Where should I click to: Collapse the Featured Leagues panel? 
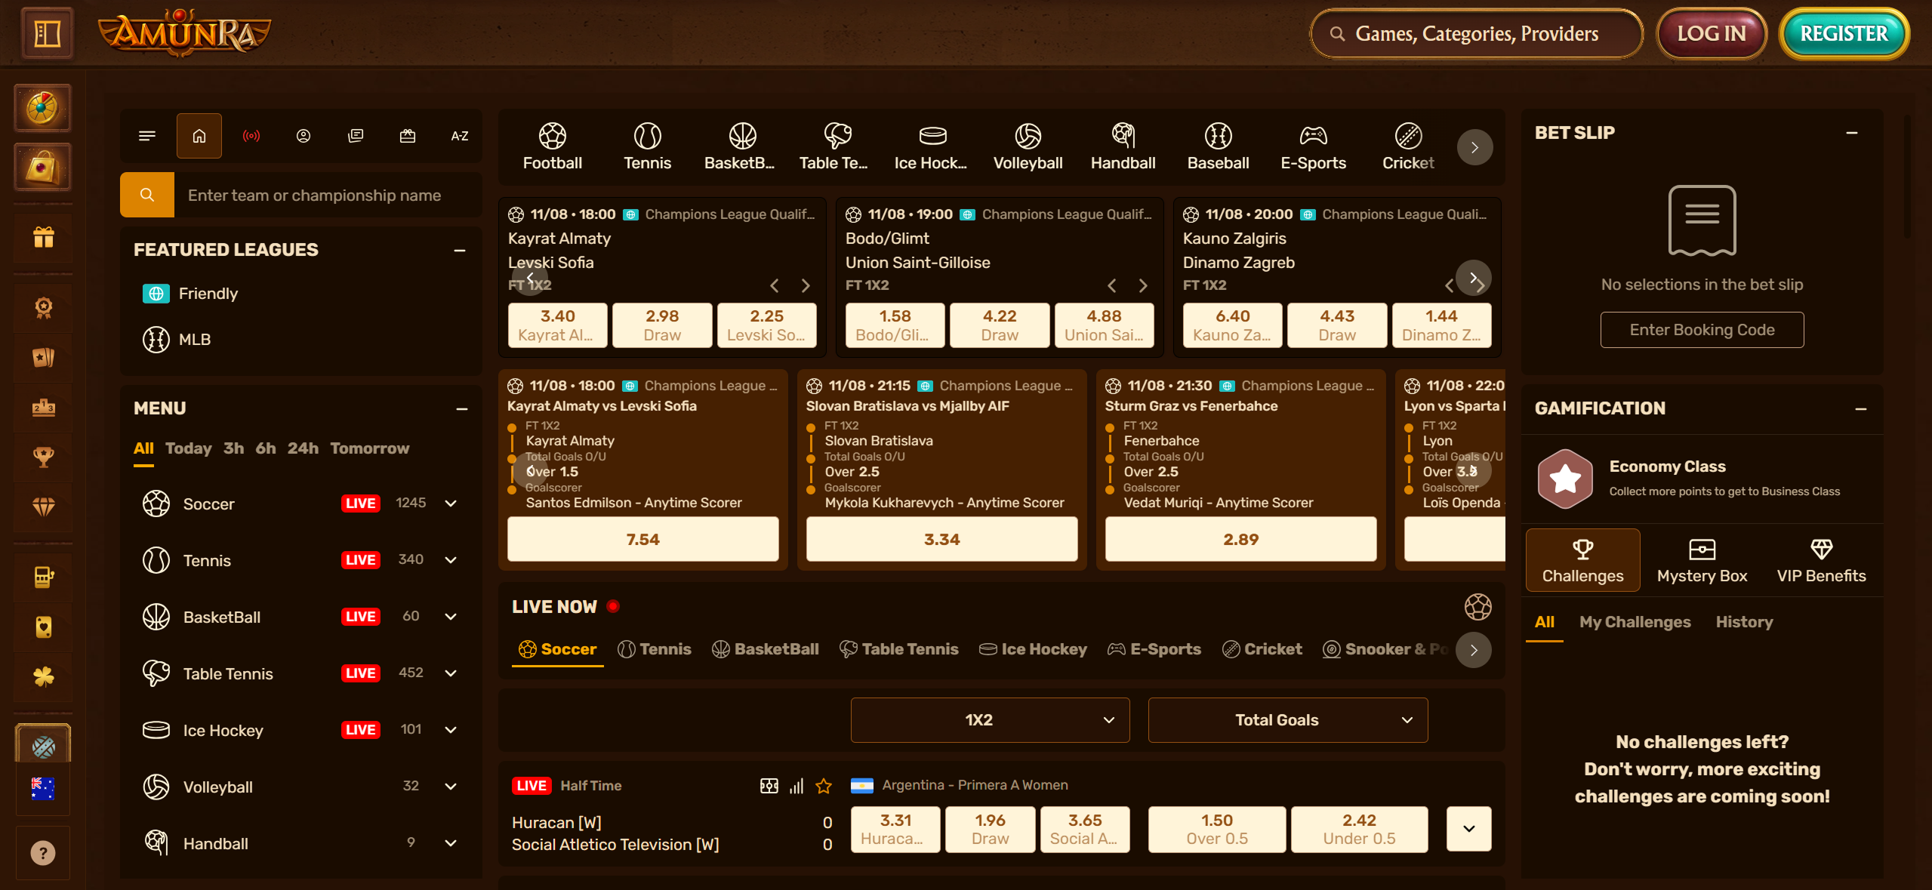pyautogui.click(x=459, y=250)
